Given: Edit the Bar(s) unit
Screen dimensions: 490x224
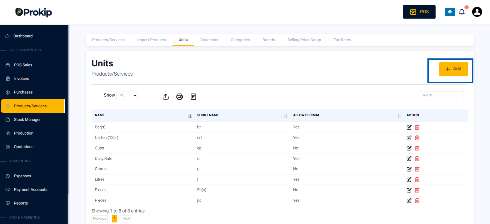Looking at the screenshot, I should (x=409, y=127).
